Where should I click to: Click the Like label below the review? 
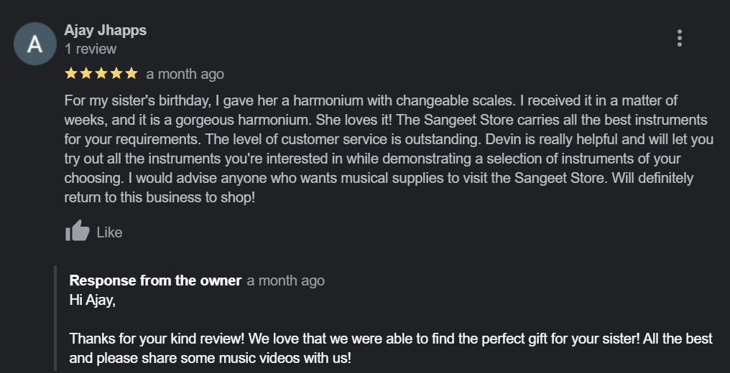109,232
